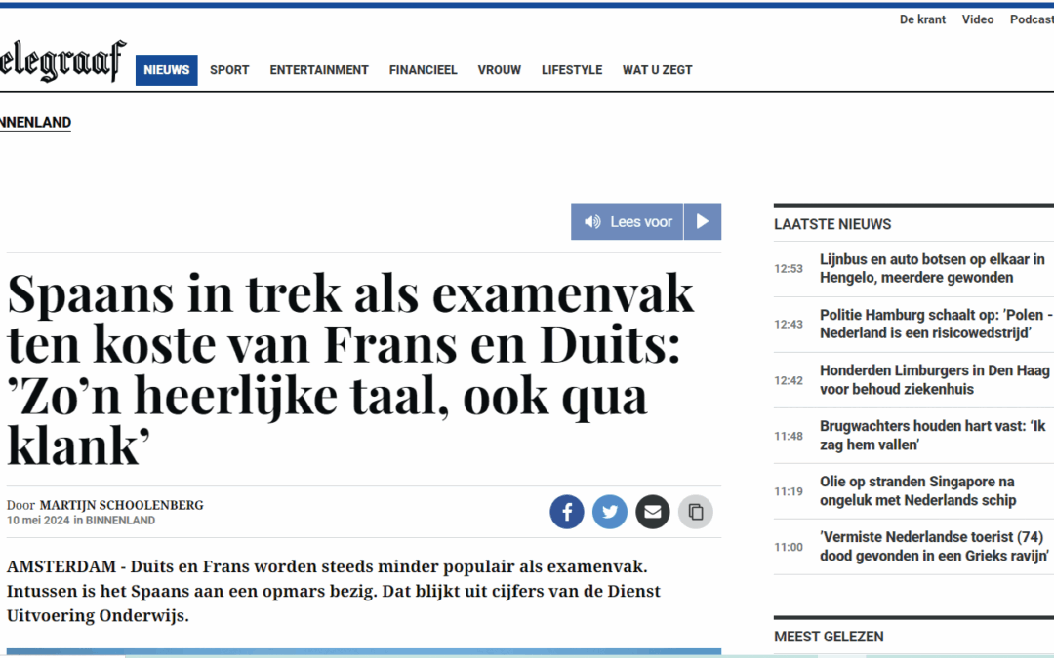Screen dimensions: 1054x658
Task: Copy article link icon
Action: 696,512
